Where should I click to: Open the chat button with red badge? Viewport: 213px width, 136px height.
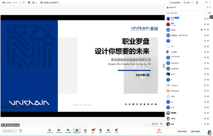tap(93, 131)
